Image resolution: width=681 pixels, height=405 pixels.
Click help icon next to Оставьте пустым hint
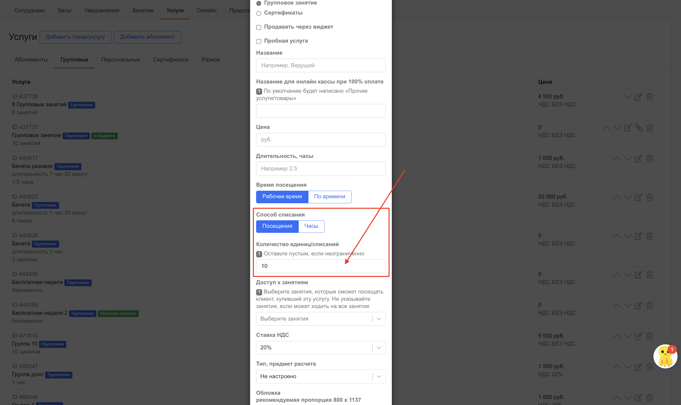pyautogui.click(x=259, y=254)
